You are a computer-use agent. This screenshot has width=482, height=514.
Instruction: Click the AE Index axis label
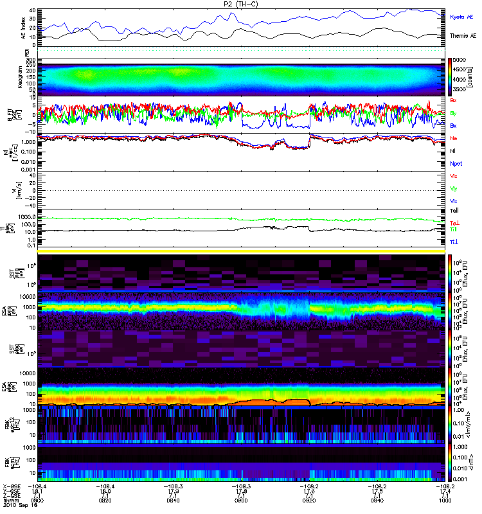click(x=23, y=28)
